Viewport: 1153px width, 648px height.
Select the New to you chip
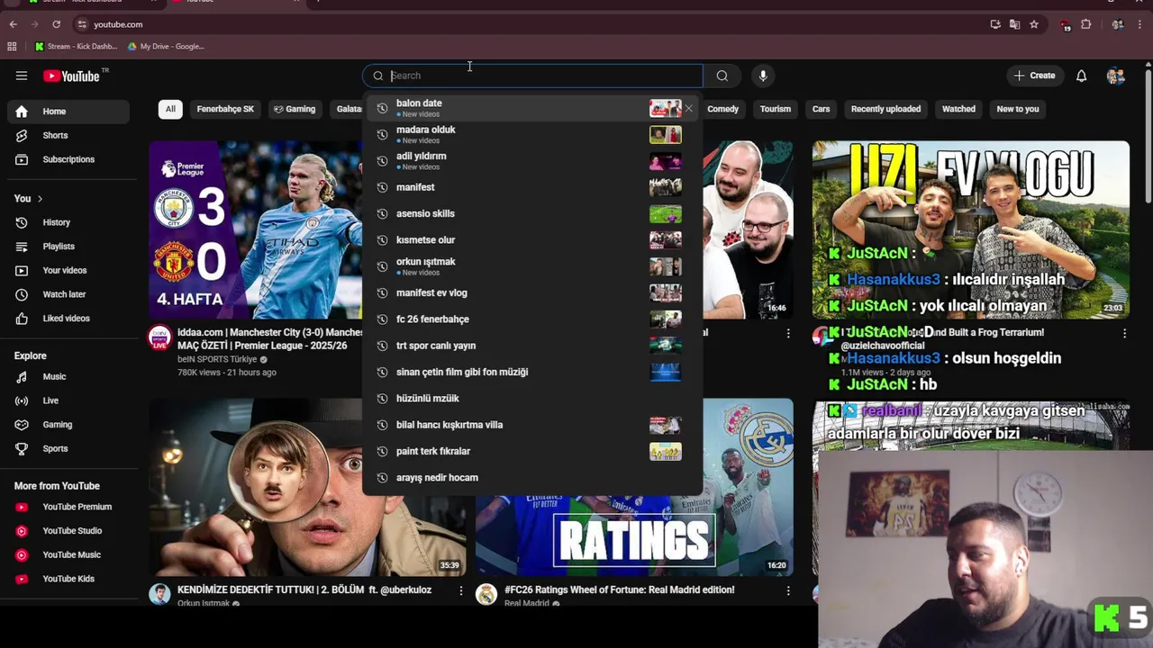pos(1018,109)
